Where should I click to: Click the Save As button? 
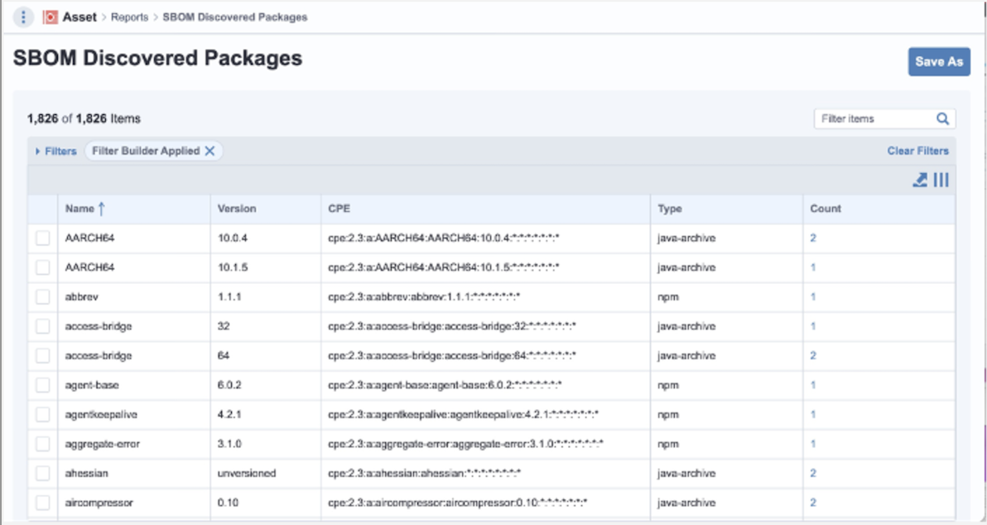click(x=939, y=61)
